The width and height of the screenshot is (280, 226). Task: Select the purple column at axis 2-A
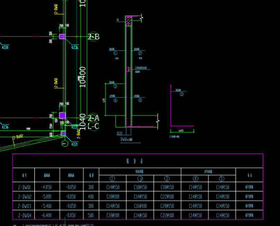(62, 115)
